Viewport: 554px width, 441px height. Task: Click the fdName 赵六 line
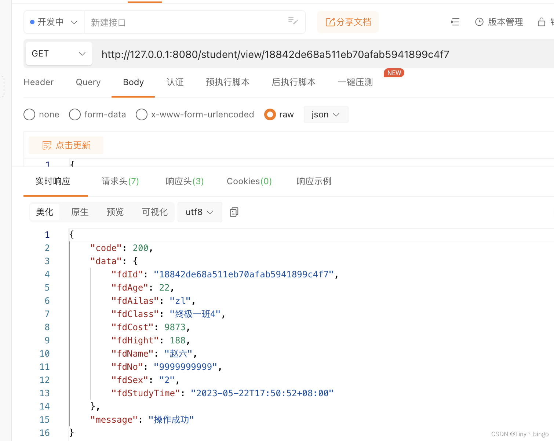pos(154,354)
